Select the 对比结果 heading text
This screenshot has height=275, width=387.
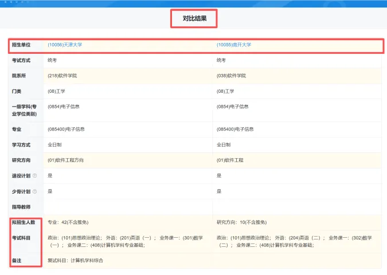point(194,18)
